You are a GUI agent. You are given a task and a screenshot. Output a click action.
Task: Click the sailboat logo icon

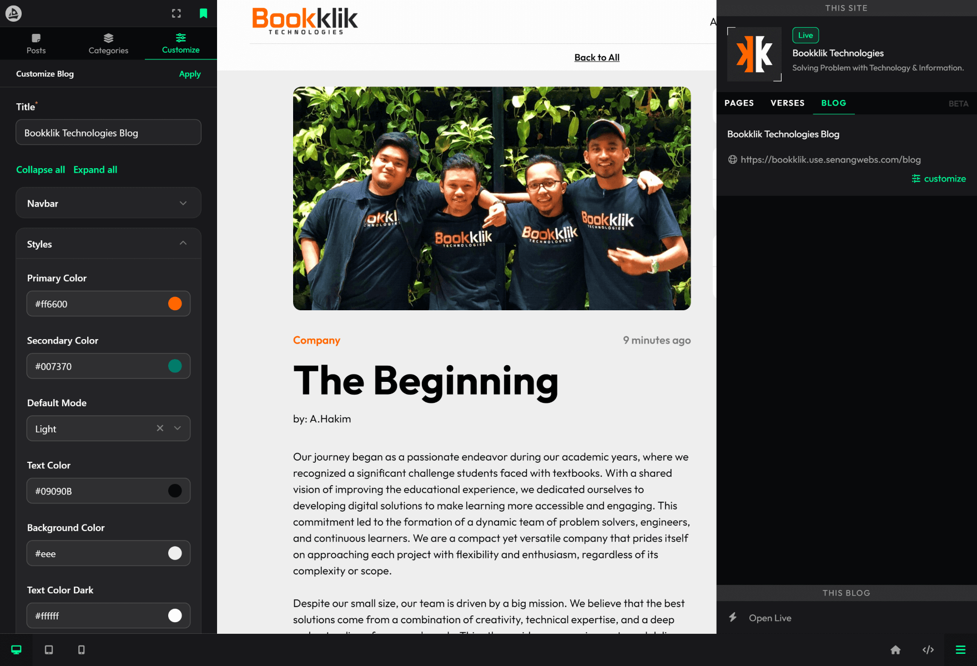[x=13, y=13]
